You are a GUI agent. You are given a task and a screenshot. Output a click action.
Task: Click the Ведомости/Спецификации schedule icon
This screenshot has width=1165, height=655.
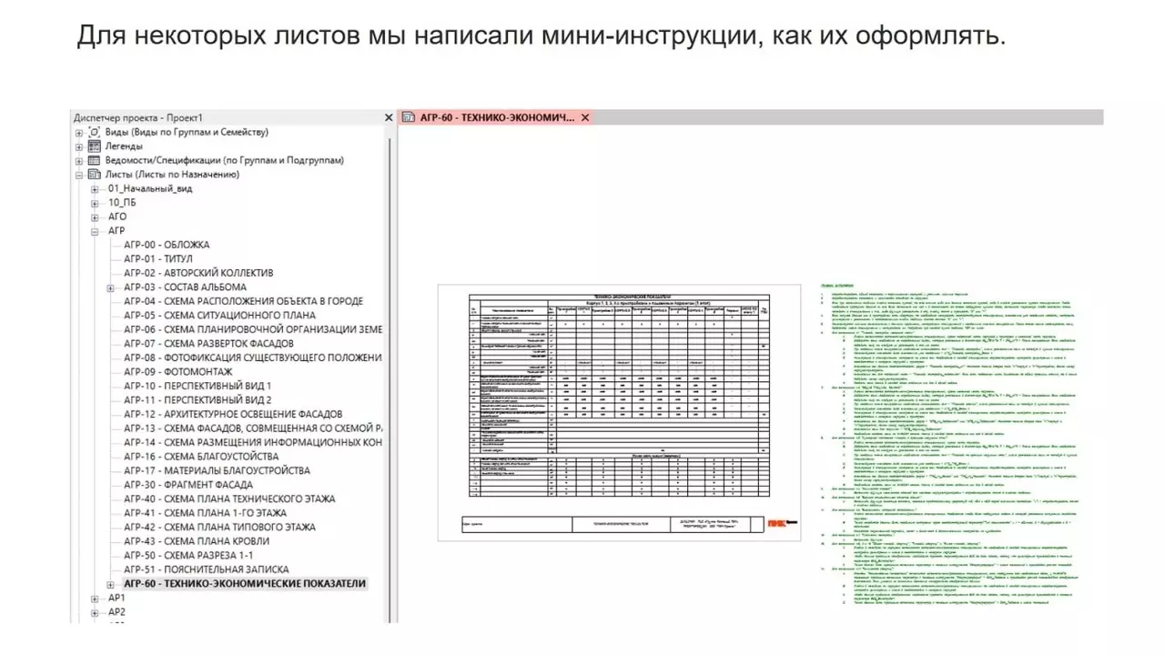(94, 160)
